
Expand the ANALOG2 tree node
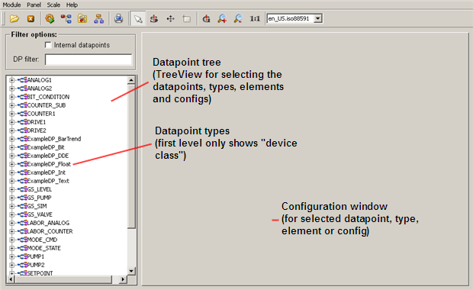pyautogui.click(x=11, y=89)
